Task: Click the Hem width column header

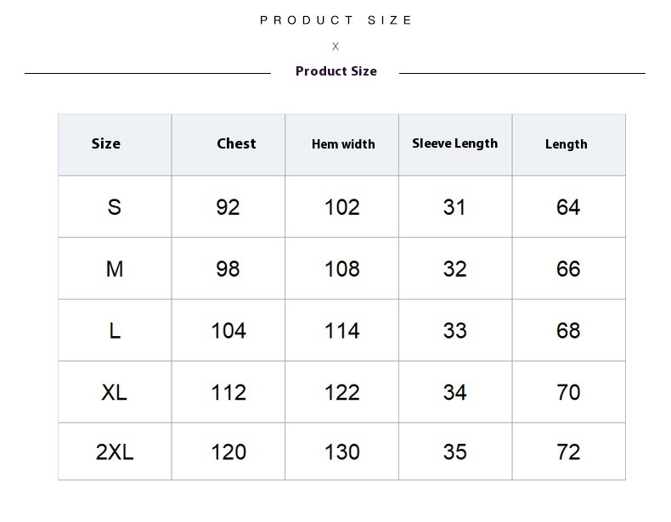Action: (343, 144)
